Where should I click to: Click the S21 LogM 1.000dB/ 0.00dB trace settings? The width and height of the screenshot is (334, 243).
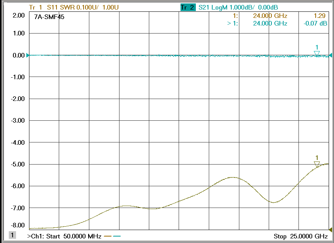click(x=238, y=8)
